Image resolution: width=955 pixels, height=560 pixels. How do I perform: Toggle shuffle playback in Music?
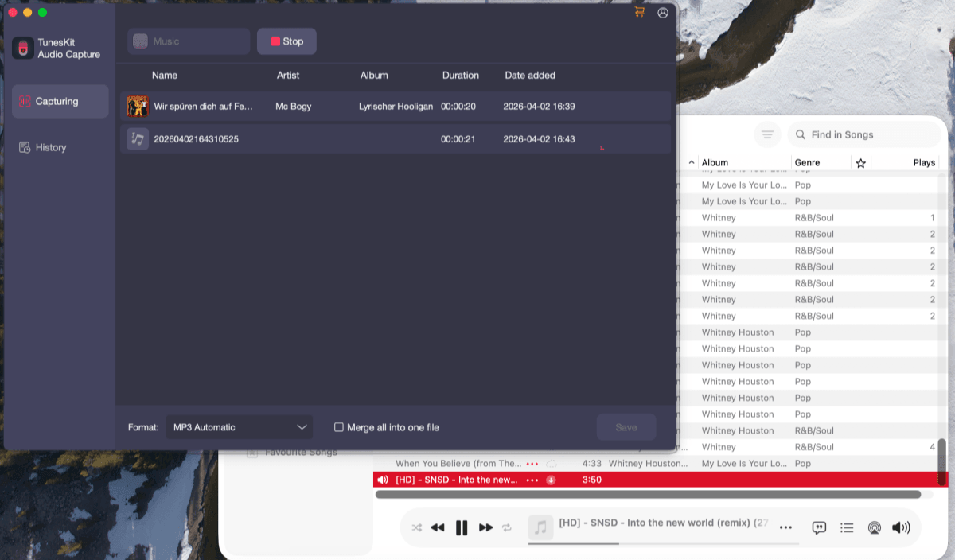coord(415,527)
